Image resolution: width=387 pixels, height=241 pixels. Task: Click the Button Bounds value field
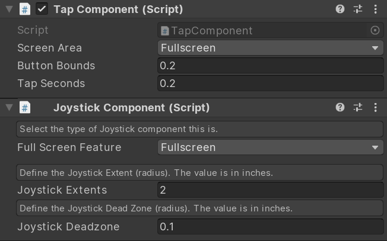(271, 66)
